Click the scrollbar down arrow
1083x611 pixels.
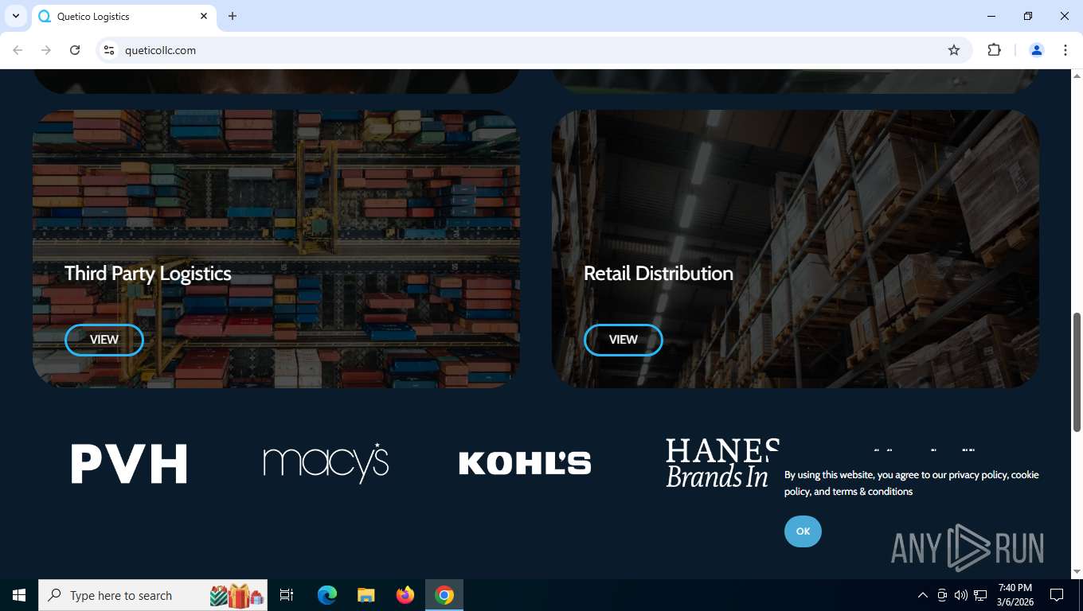click(1077, 572)
